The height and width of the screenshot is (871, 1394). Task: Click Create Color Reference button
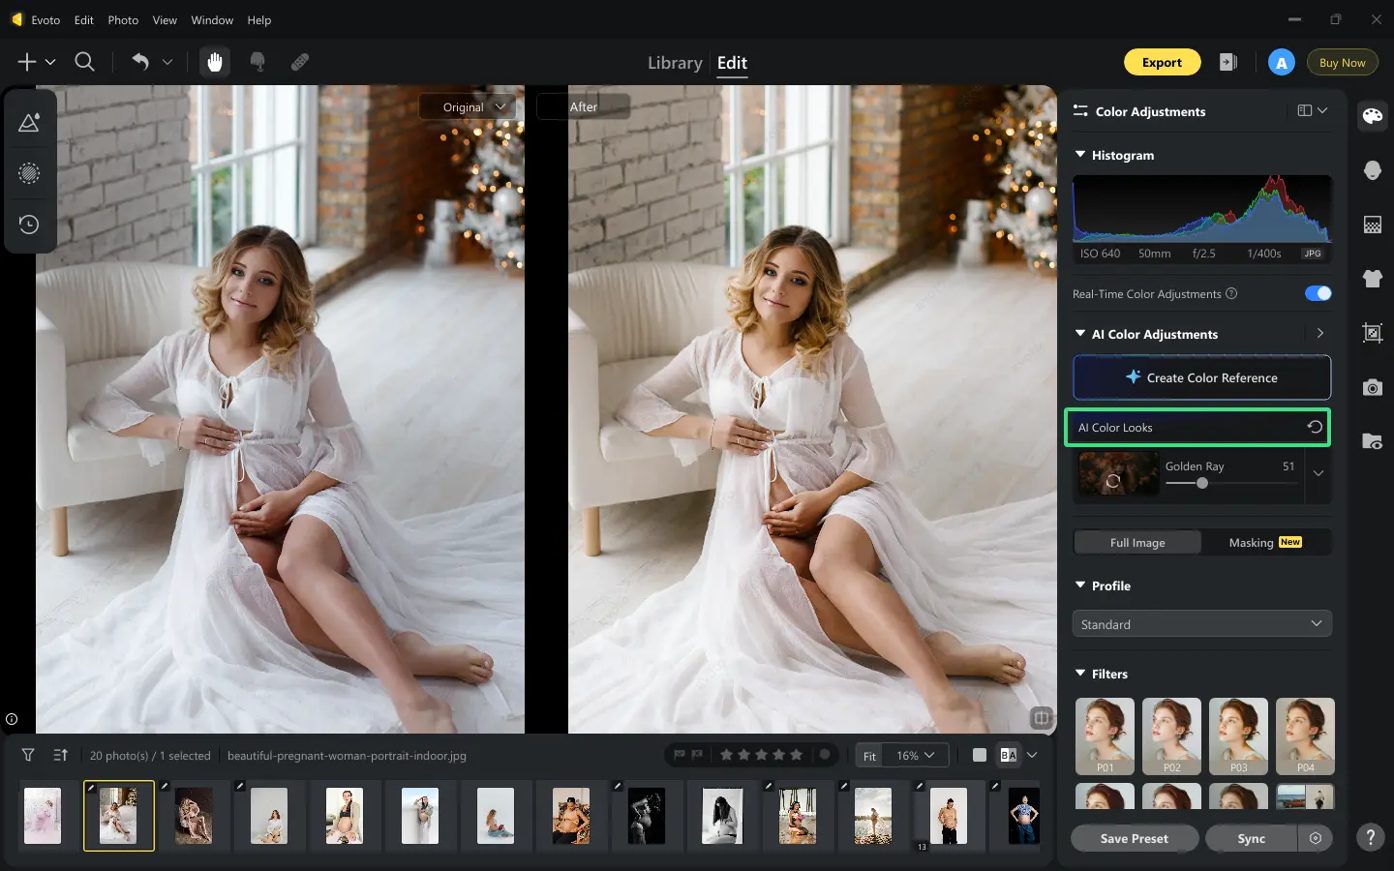point(1201,377)
